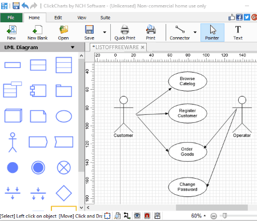Open the UML Diagram shape category dropdown

click(73, 47)
